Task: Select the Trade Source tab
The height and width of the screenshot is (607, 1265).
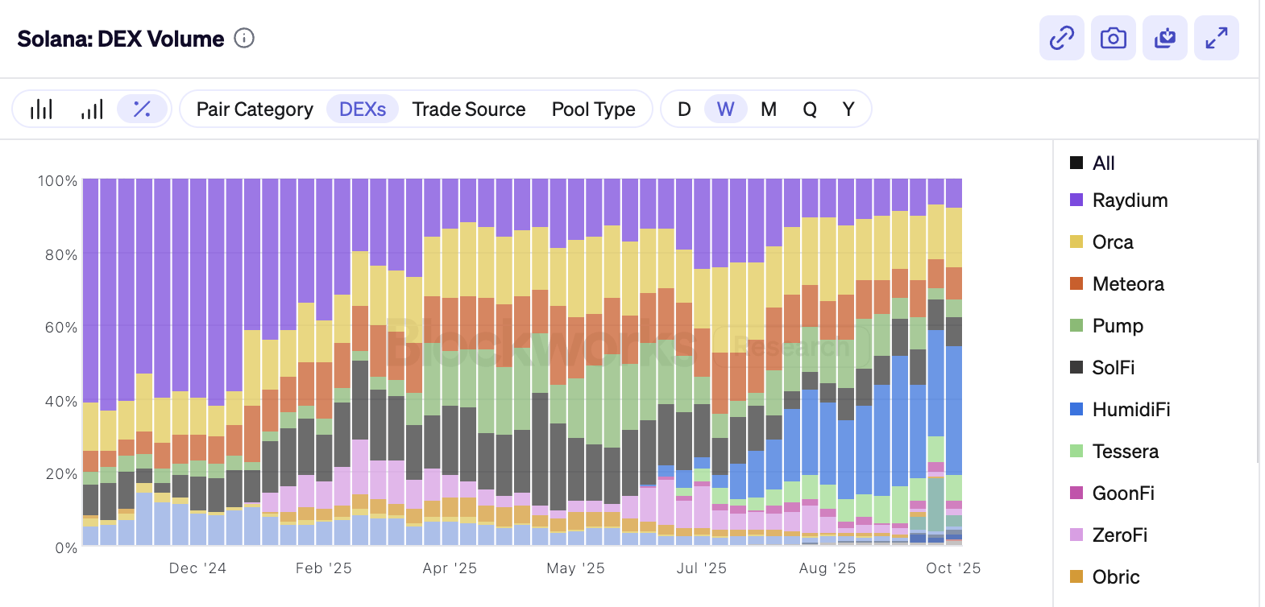Action: pyautogui.click(x=468, y=109)
